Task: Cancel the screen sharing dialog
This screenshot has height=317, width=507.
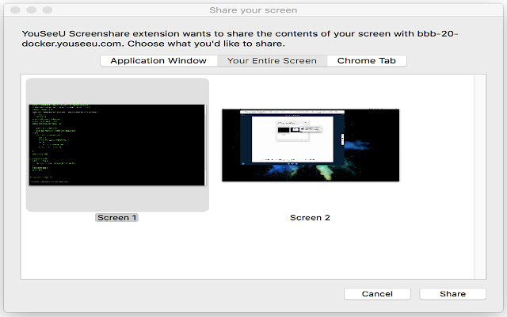Action: click(x=377, y=294)
